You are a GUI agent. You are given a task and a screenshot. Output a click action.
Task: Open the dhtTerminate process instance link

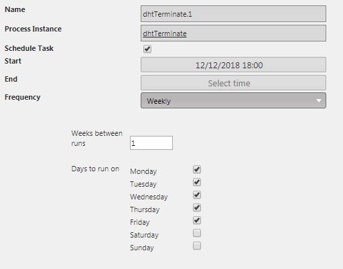point(165,33)
